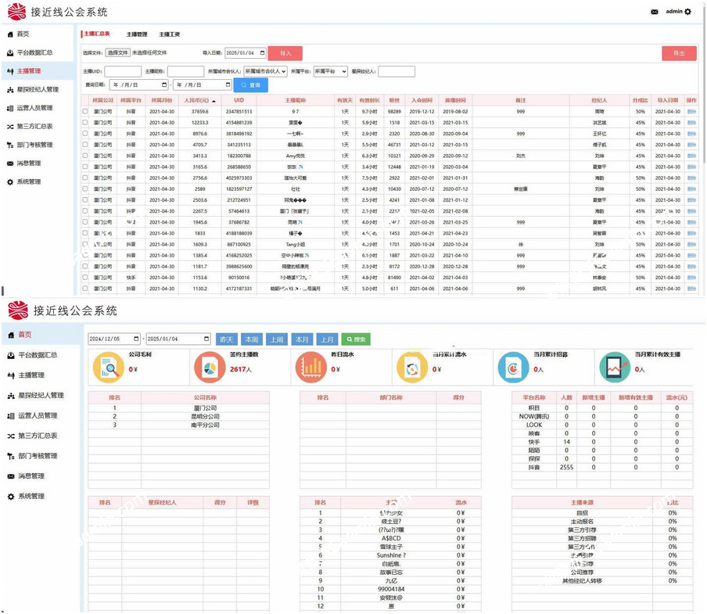The image size is (707, 614).
Task: Click the 昨日流水 bar chart icon
Action: pos(311,367)
